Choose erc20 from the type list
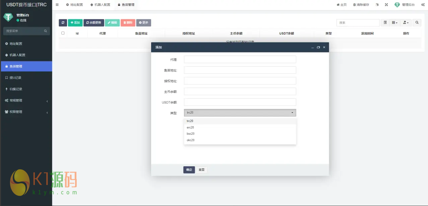This screenshot has width=428, height=206. click(240, 128)
